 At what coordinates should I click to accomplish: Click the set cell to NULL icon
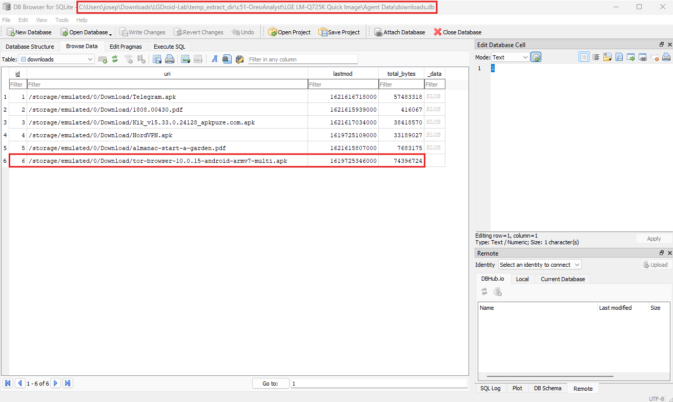pos(655,57)
